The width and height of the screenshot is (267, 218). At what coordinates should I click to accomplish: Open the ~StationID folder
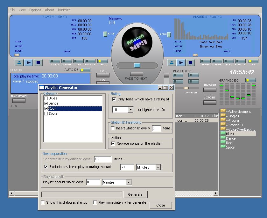pyautogui.click(x=232, y=125)
